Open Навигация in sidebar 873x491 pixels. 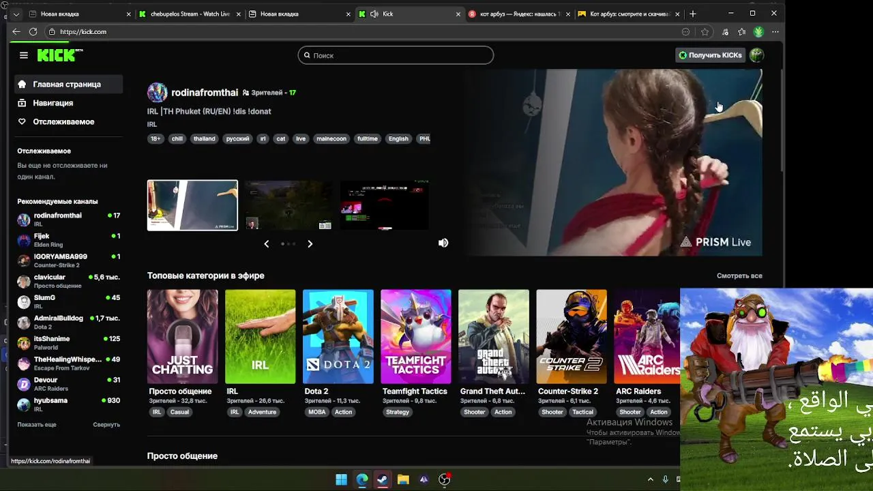[x=68, y=103]
